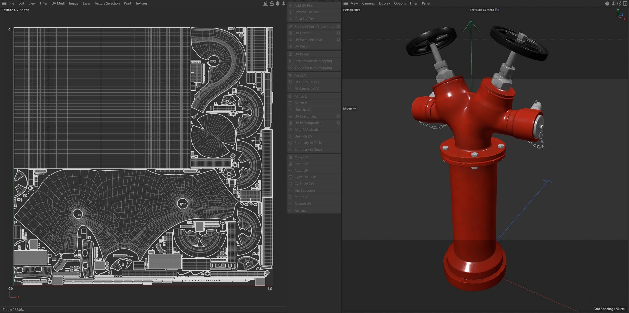Click the Flip Sequence icon
The image size is (629, 313).
290,190
